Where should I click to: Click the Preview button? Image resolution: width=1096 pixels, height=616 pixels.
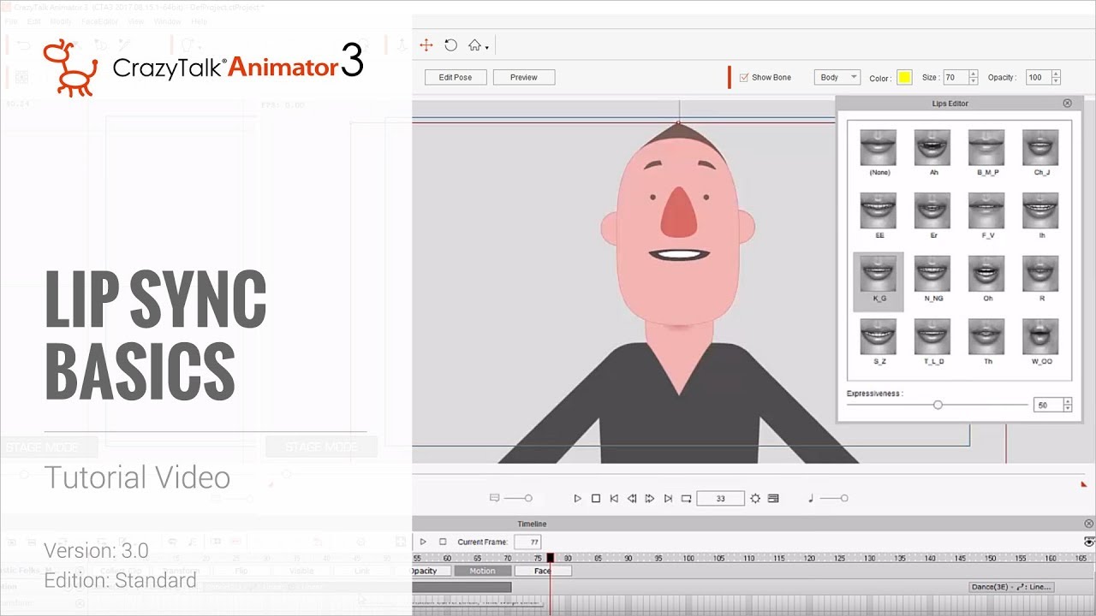click(x=524, y=77)
